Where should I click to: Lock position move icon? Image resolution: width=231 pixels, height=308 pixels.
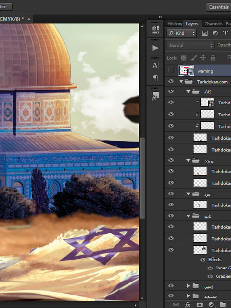(203, 58)
